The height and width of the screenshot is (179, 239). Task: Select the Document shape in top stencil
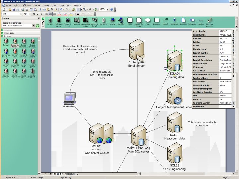coord(183,21)
